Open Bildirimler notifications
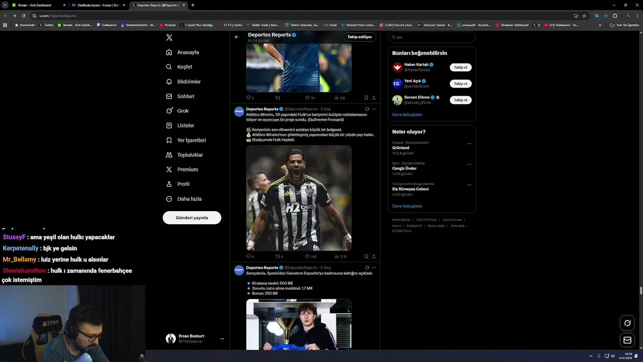Screen dimensions: 643x362 184,81
